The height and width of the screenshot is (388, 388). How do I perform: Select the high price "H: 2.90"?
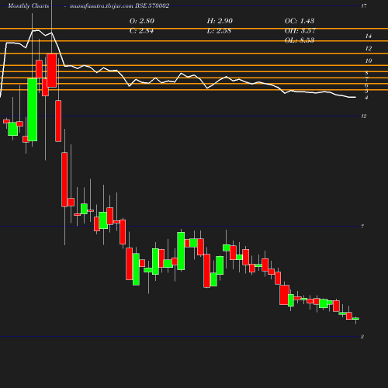[x=220, y=21]
